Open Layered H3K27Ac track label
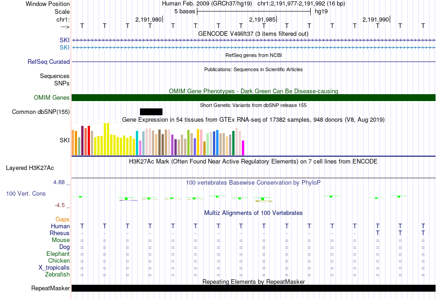Viewport: 436px width, 299px height. point(30,168)
